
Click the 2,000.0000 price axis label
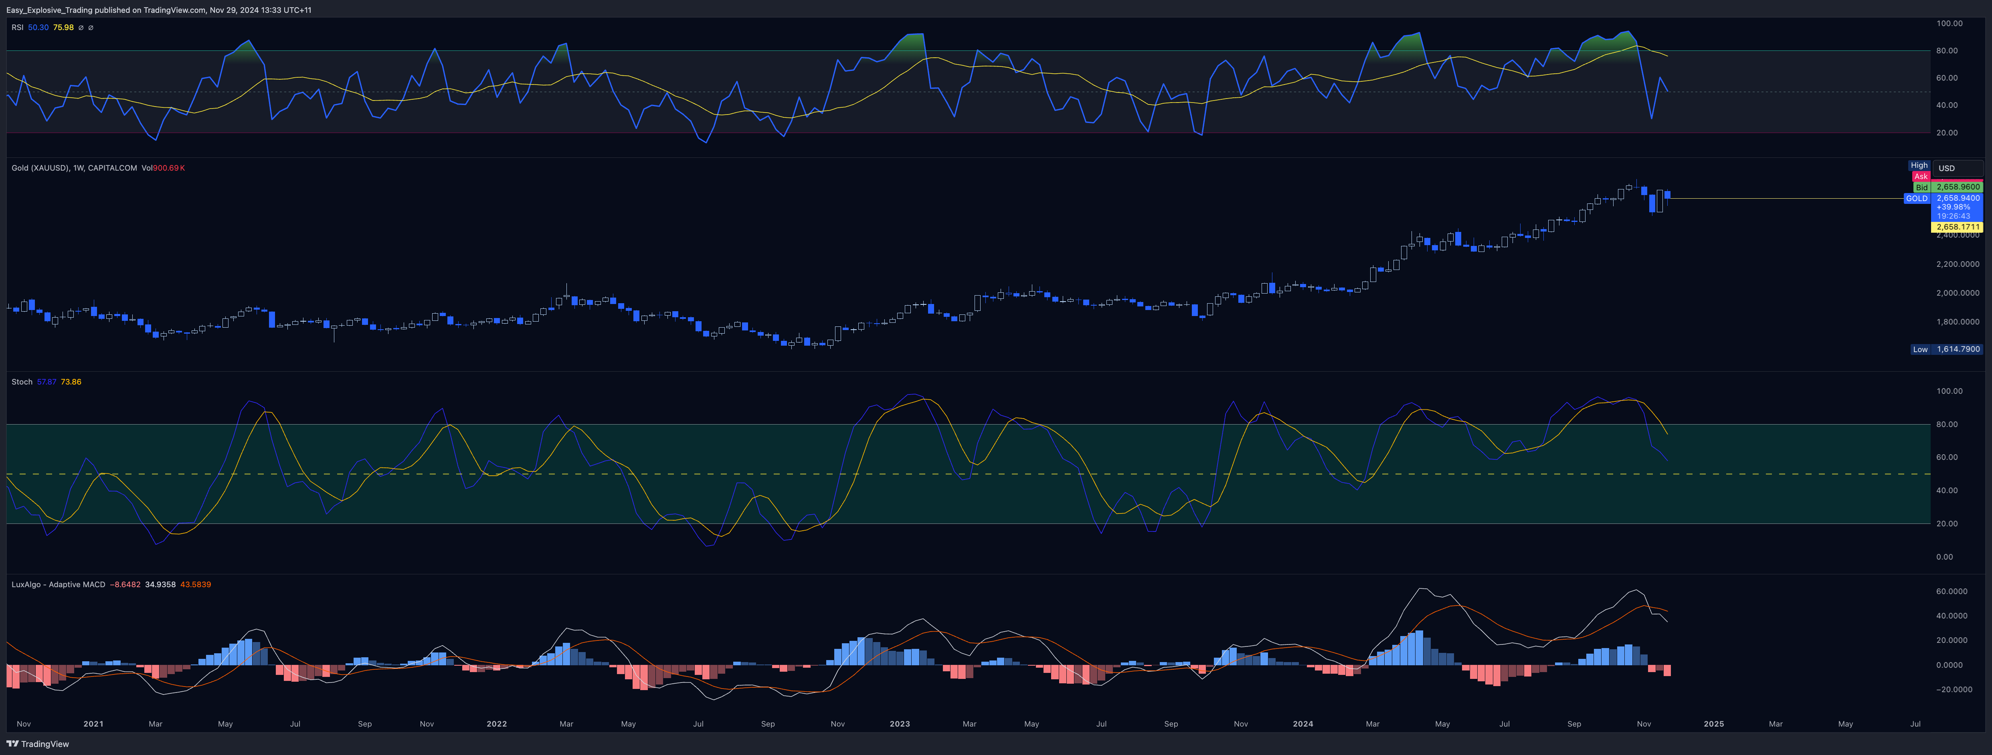[1958, 294]
